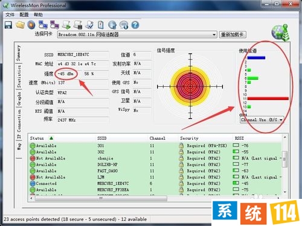302x226 pixels.
Task: Open the Channel Use B/G dropdown
Action: [262, 120]
